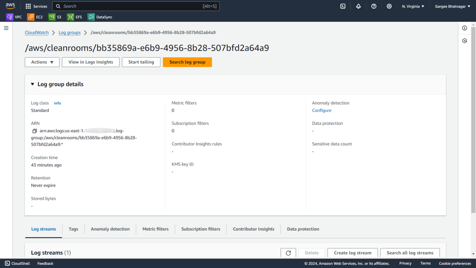476x268 pixels.
Task: Go to Log groups breadcrumb
Action: (69, 32)
